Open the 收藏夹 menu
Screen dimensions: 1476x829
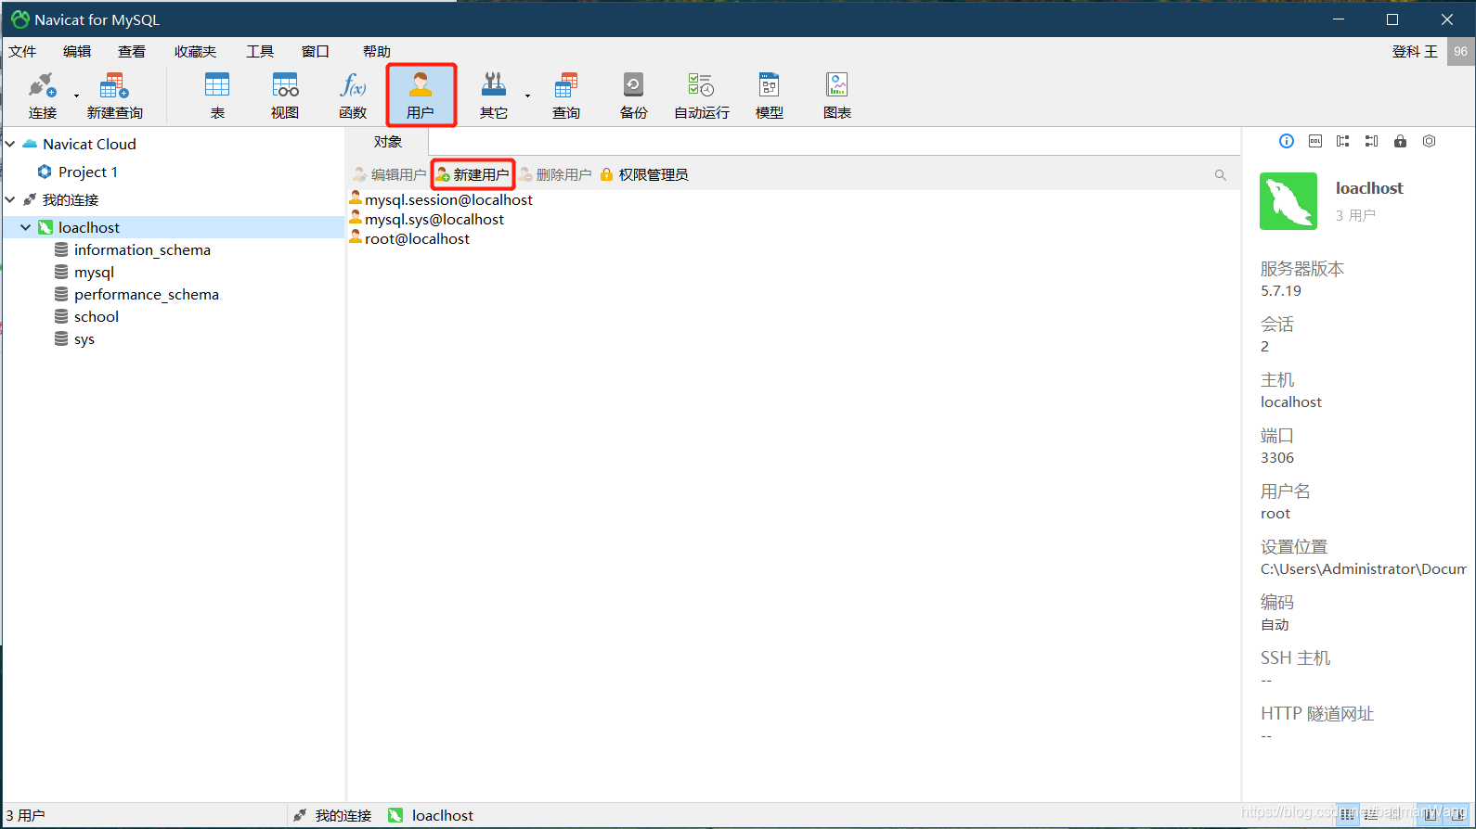(195, 51)
